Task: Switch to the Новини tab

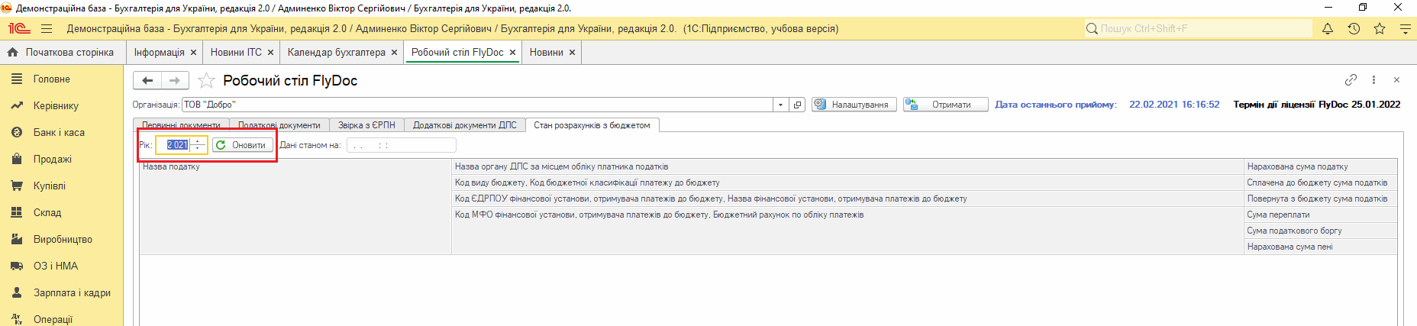Action: 547,53
